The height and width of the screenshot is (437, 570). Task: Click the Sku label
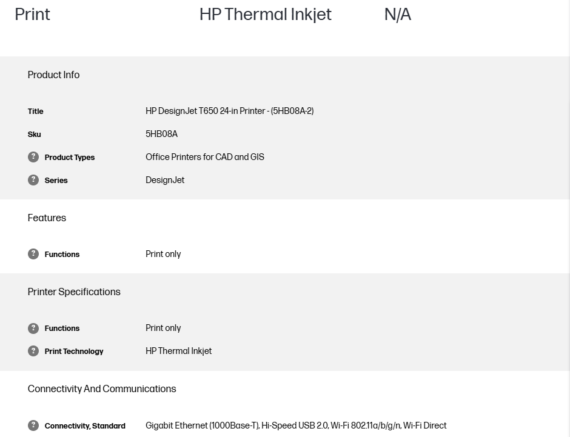(35, 135)
